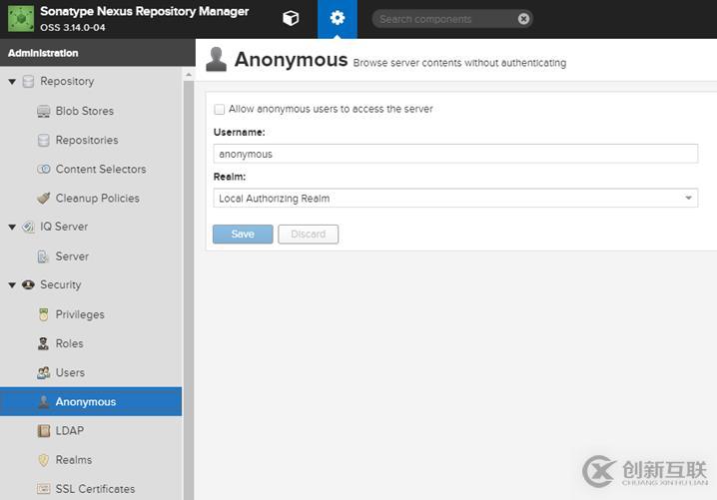
Task: Focus the Search components field
Action: point(445,19)
